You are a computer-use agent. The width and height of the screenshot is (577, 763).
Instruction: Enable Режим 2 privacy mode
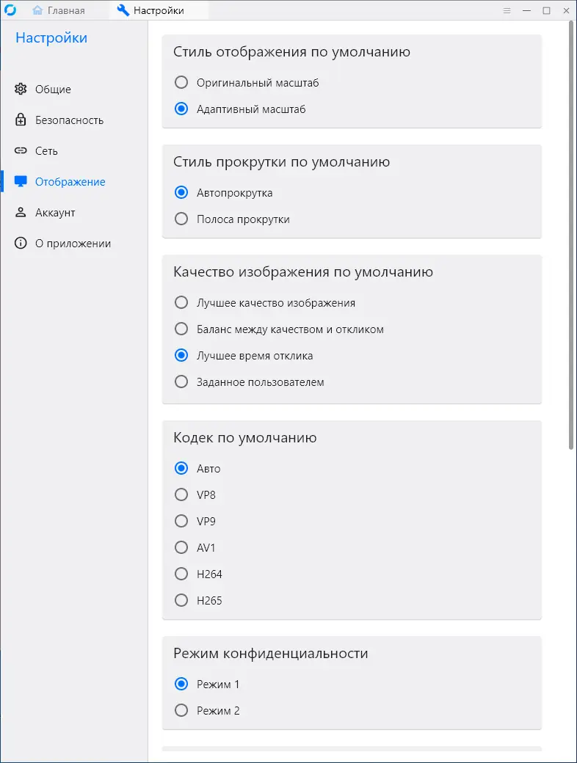coord(181,711)
